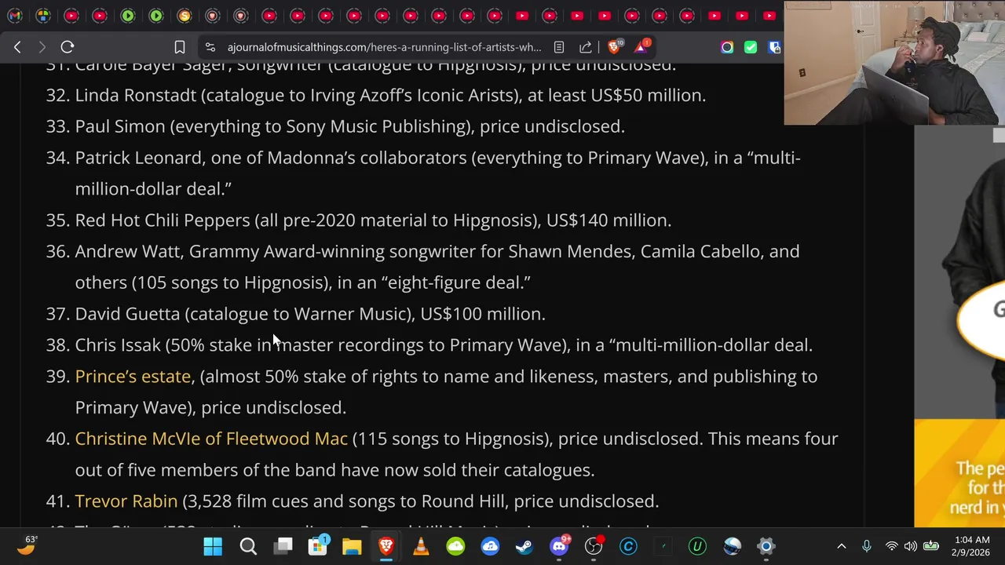The image size is (1005, 565).
Task: Open the Brave Shields lion icon
Action: (614, 46)
